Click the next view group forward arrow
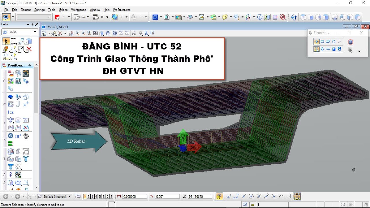Image resolution: width=370 pixels, height=208 pixels. pos(17,196)
